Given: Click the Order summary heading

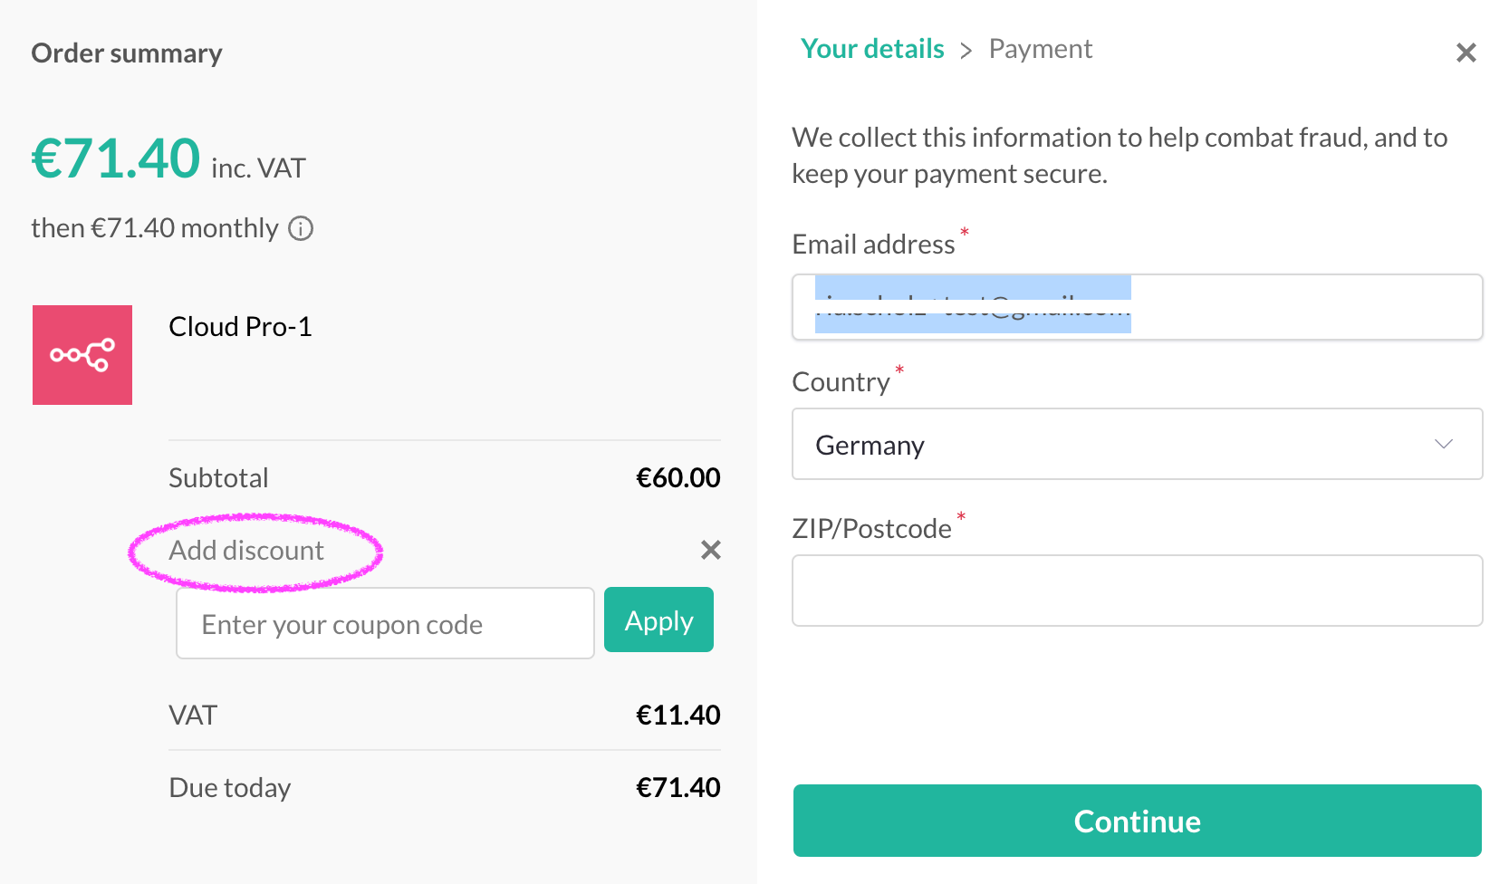Looking at the screenshot, I should (x=127, y=53).
